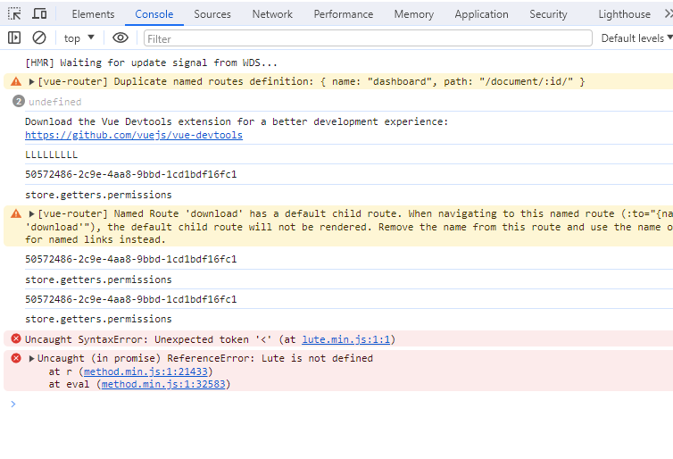Expand the Duplicate named routes warning
This screenshot has height=459, width=673.
(31, 81)
